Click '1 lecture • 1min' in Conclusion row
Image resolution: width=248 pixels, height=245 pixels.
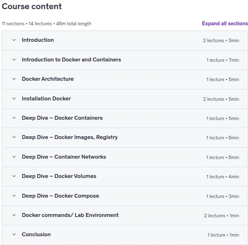point(223,235)
